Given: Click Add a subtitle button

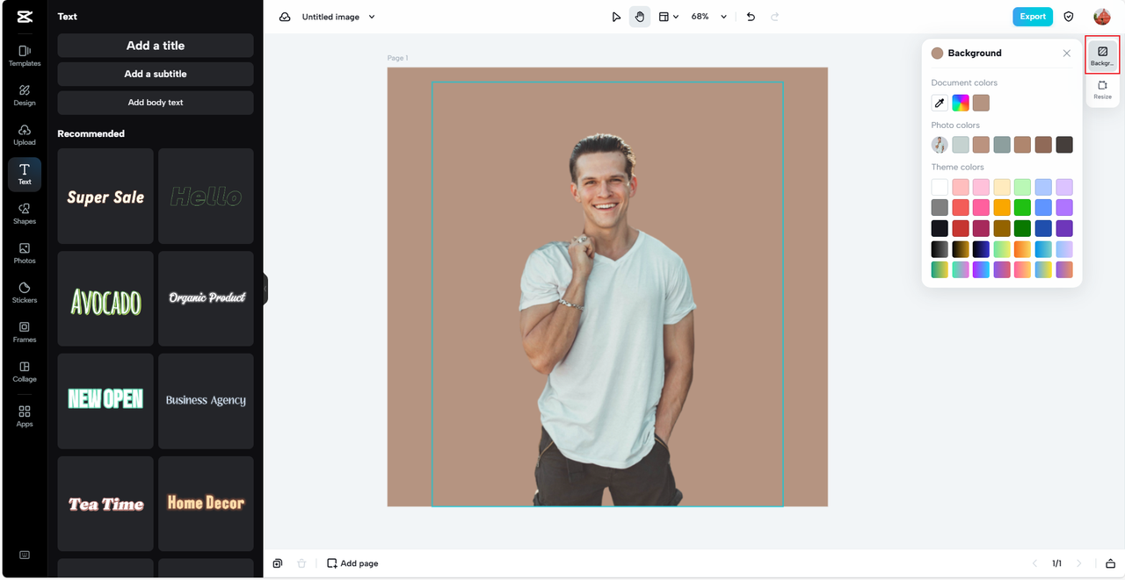Looking at the screenshot, I should 156,74.
